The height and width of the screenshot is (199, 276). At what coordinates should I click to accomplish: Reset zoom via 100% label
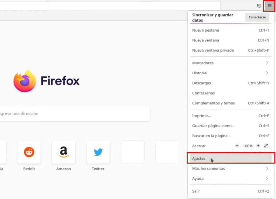[247, 146]
